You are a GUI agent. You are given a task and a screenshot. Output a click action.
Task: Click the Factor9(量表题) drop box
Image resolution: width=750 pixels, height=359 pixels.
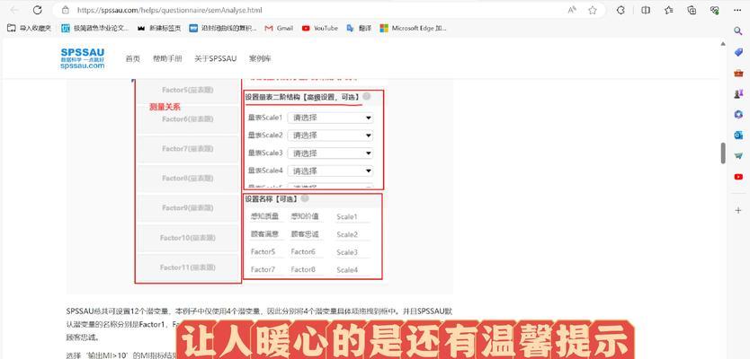click(187, 208)
